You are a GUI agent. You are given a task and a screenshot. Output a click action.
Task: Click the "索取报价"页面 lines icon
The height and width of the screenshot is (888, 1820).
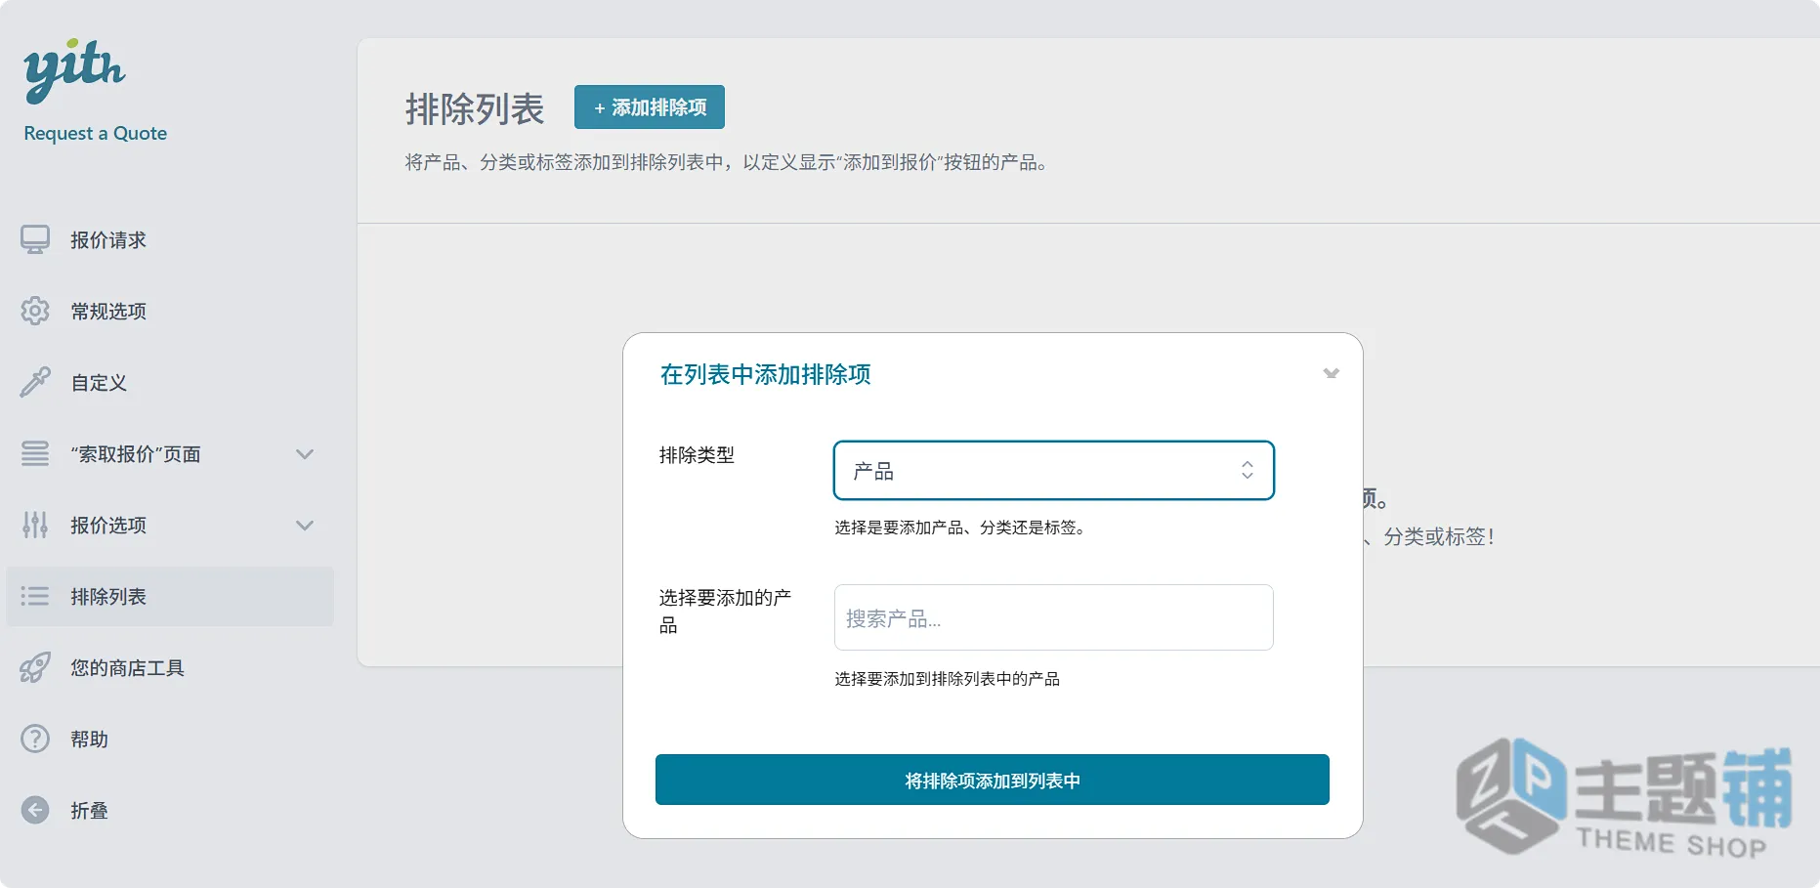click(35, 453)
